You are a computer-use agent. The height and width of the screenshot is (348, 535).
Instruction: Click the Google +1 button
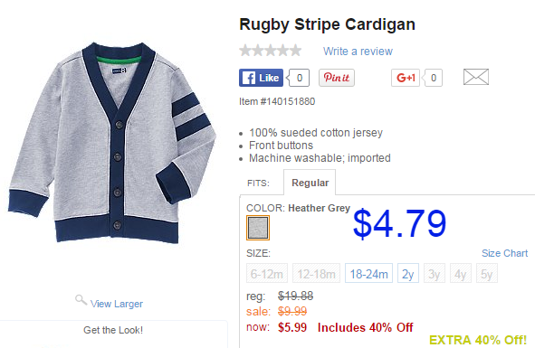point(406,78)
